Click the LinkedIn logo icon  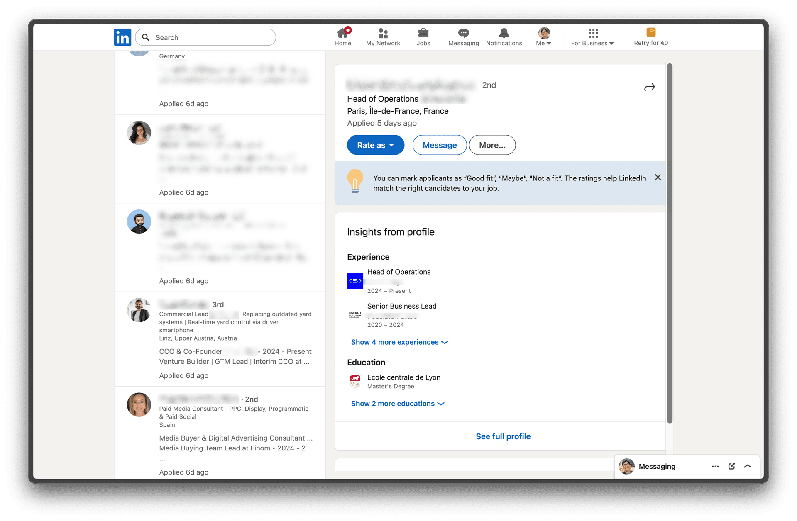coord(122,37)
